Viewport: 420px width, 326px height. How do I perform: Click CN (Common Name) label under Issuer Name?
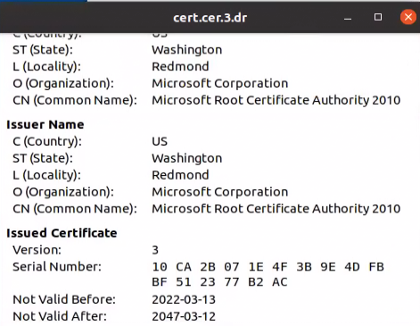tap(75, 209)
